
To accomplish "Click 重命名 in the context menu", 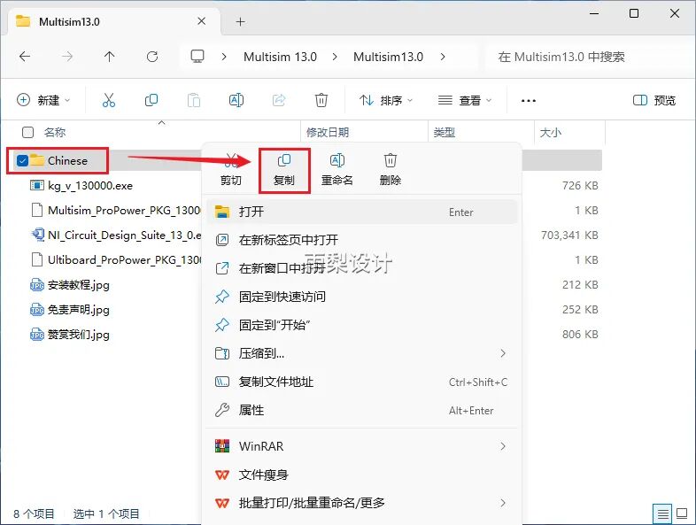I will tap(337, 170).
